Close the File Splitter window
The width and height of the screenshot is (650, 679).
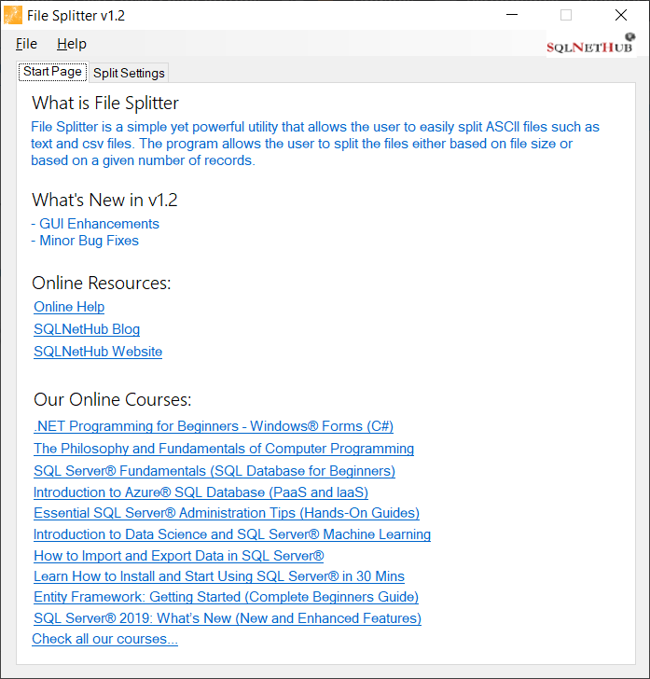pos(621,15)
